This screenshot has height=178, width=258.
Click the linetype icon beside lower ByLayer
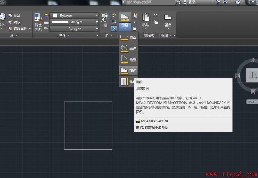click(x=46, y=29)
